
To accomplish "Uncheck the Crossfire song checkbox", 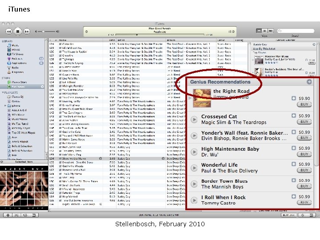I will coord(60,56).
